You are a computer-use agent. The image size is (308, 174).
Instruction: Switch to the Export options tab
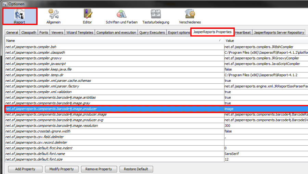tap(179, 32)
